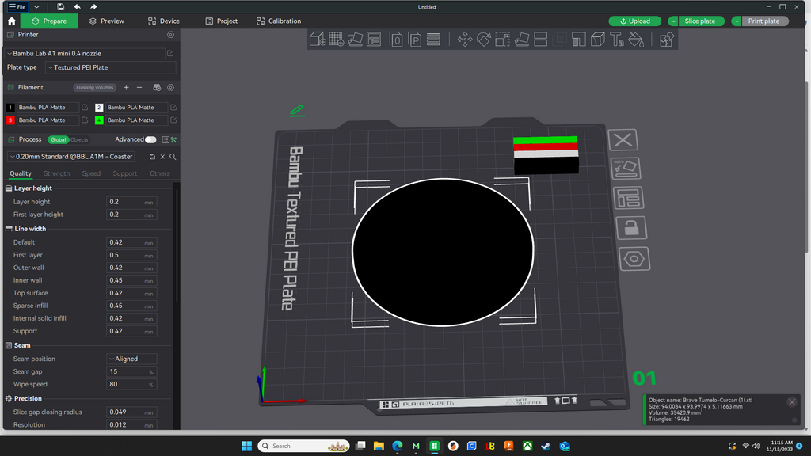Select the Rotate tool in toolbar
The width and height of the screenshot is (811, 456).
484,40
